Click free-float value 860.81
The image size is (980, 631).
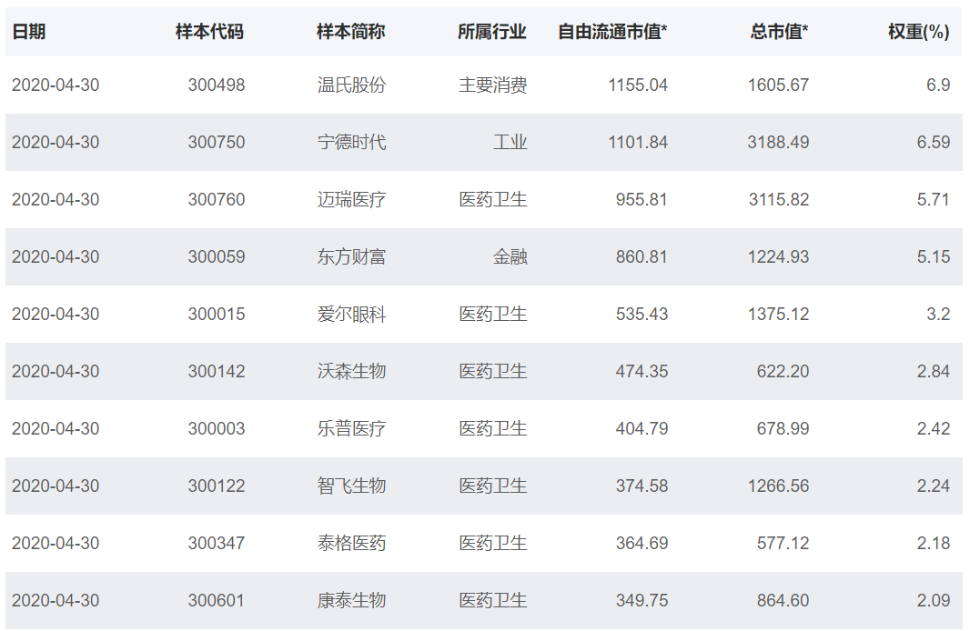click(x=642, y=256)
